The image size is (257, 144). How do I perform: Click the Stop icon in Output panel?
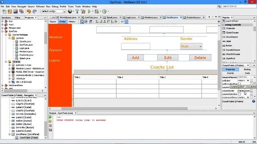tap(51, 126)
